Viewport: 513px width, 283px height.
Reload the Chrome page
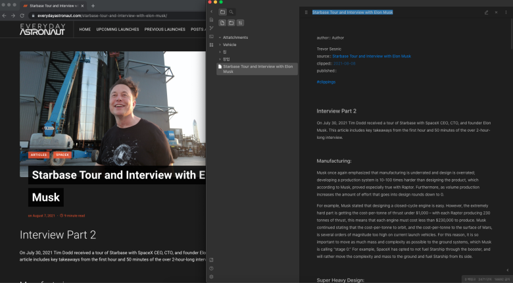tap(22, 15)
